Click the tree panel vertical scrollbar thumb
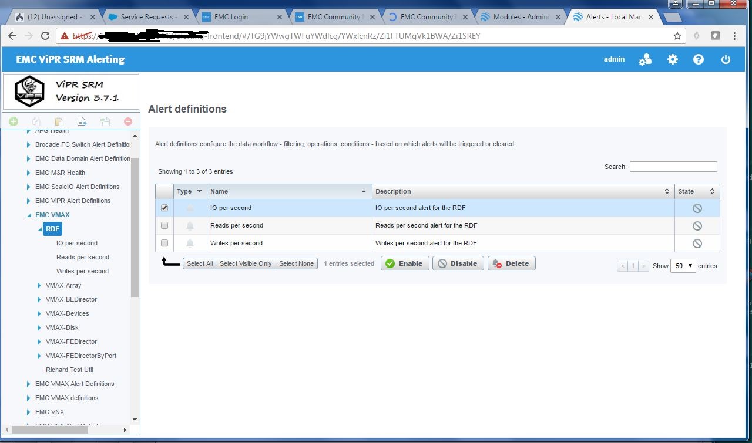This screenshot has width=752, height=443. (135, 228)
